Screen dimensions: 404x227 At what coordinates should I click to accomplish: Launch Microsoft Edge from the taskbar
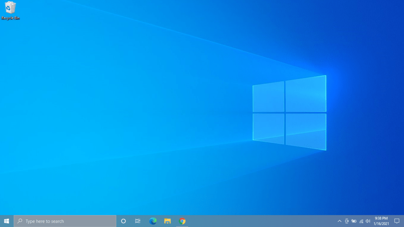(x=153, y=221)
